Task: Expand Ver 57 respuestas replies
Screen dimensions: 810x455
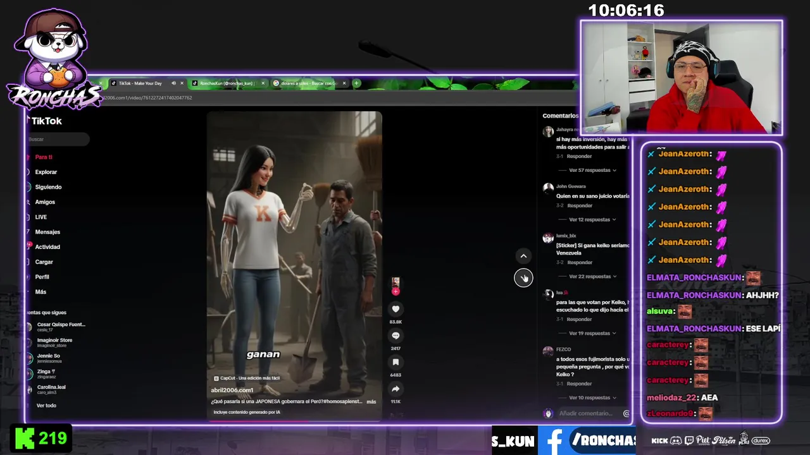Action: [x=592, y=170]
